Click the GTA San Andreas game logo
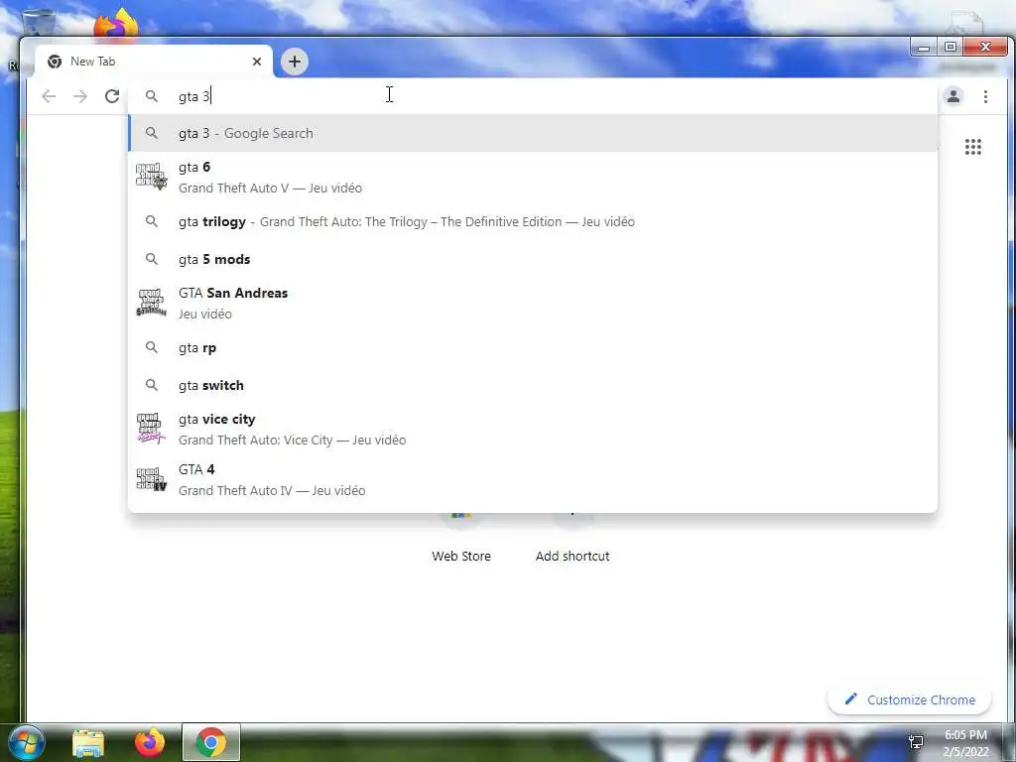1016x762 pixels. click(151, 303)
